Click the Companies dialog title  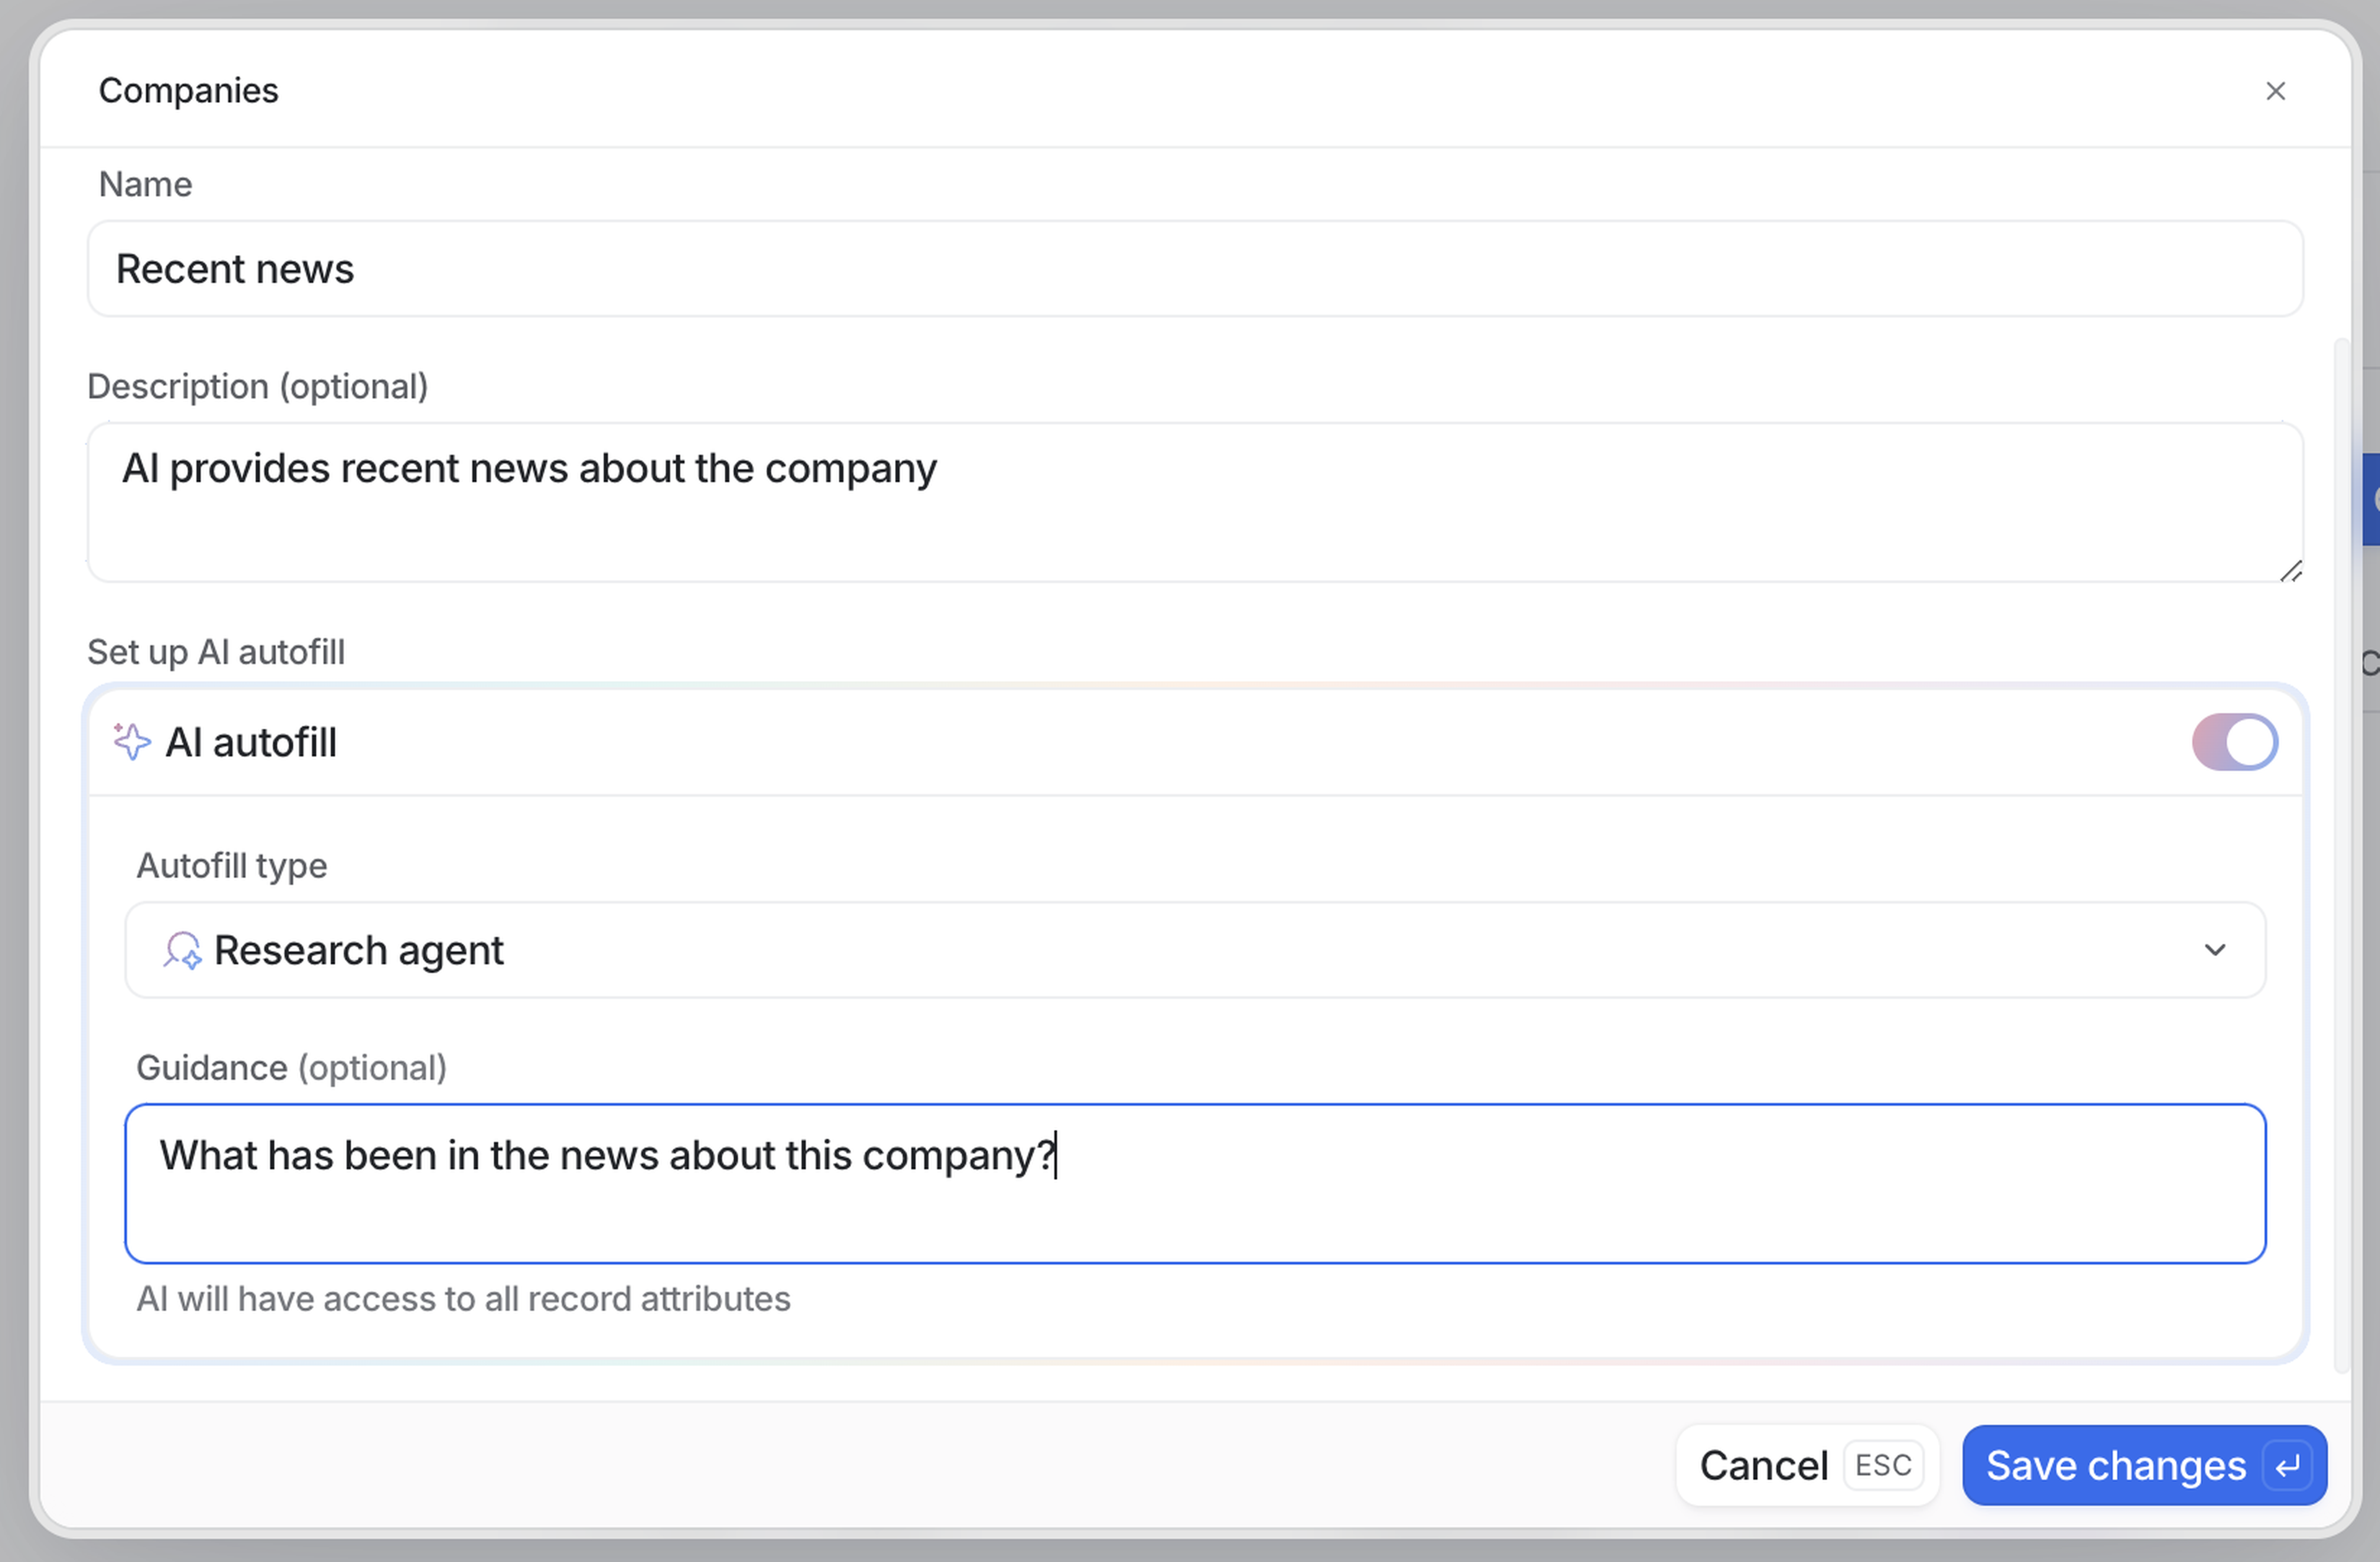click(x=188, y=91)
